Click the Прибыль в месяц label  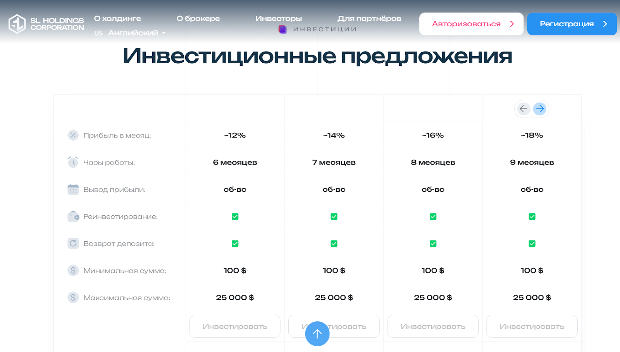tap(117, 136)
